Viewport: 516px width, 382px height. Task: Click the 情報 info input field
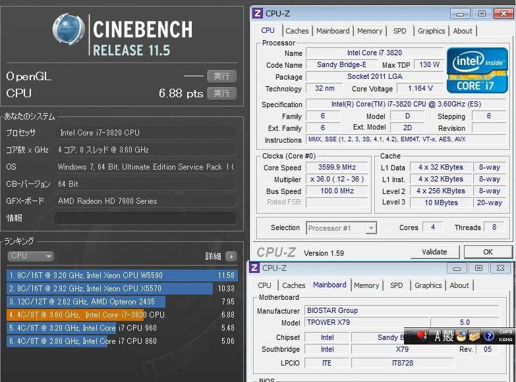(146, 218)
